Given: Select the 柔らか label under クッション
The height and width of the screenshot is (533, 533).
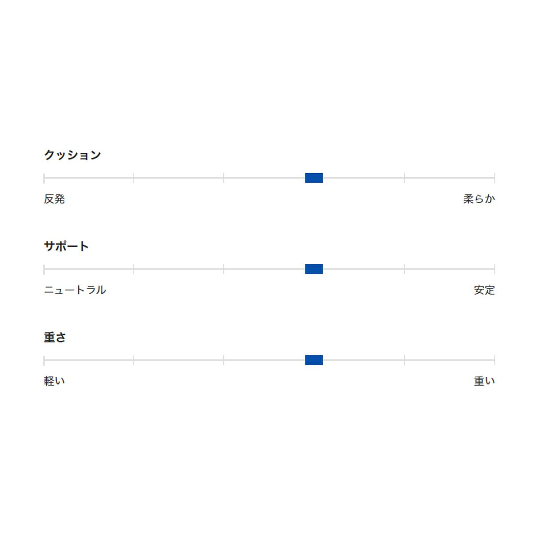Looking at the screenshot, I should pos(479,199).
